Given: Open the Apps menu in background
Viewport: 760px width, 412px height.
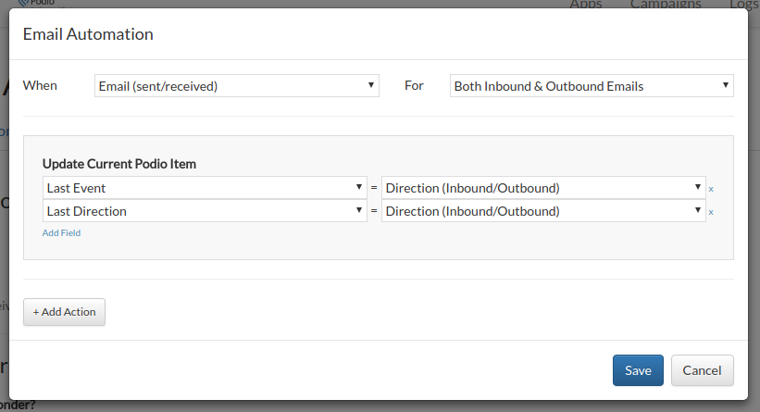Looking at the screenshot, I should [x=586, y=4].
